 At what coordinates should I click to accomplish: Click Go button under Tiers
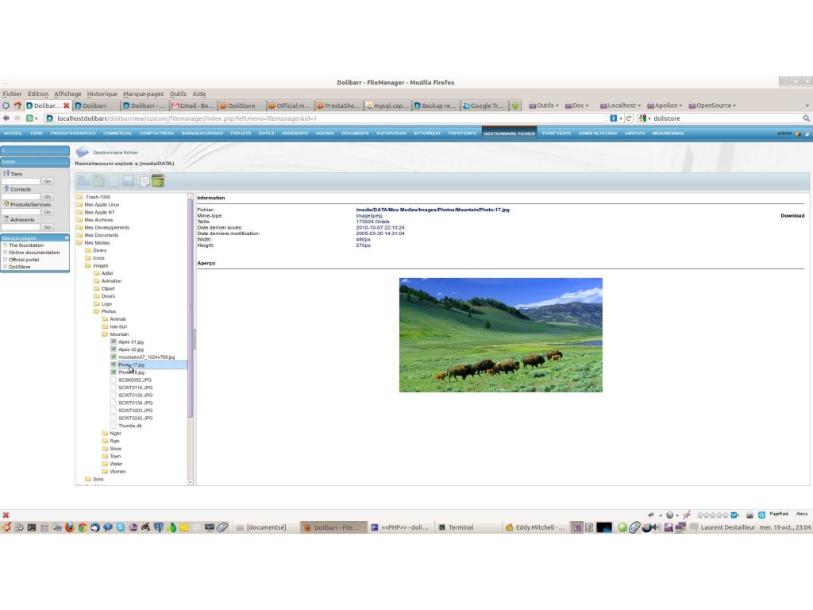pos(47,181)
